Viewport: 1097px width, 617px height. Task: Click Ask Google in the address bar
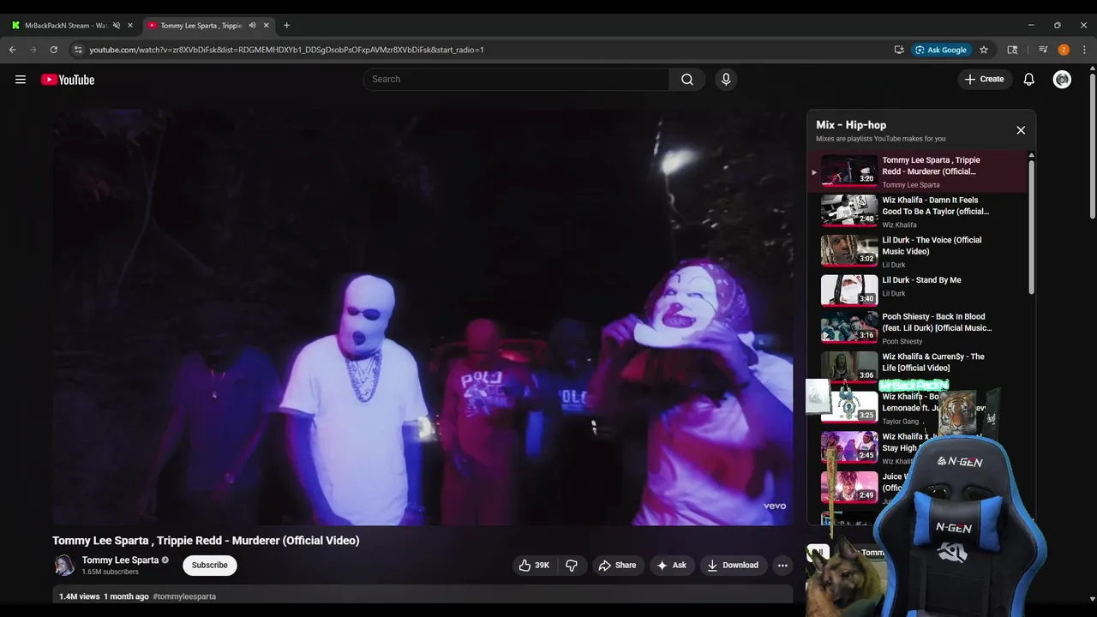pyautogui.click(x=940, y=50)
